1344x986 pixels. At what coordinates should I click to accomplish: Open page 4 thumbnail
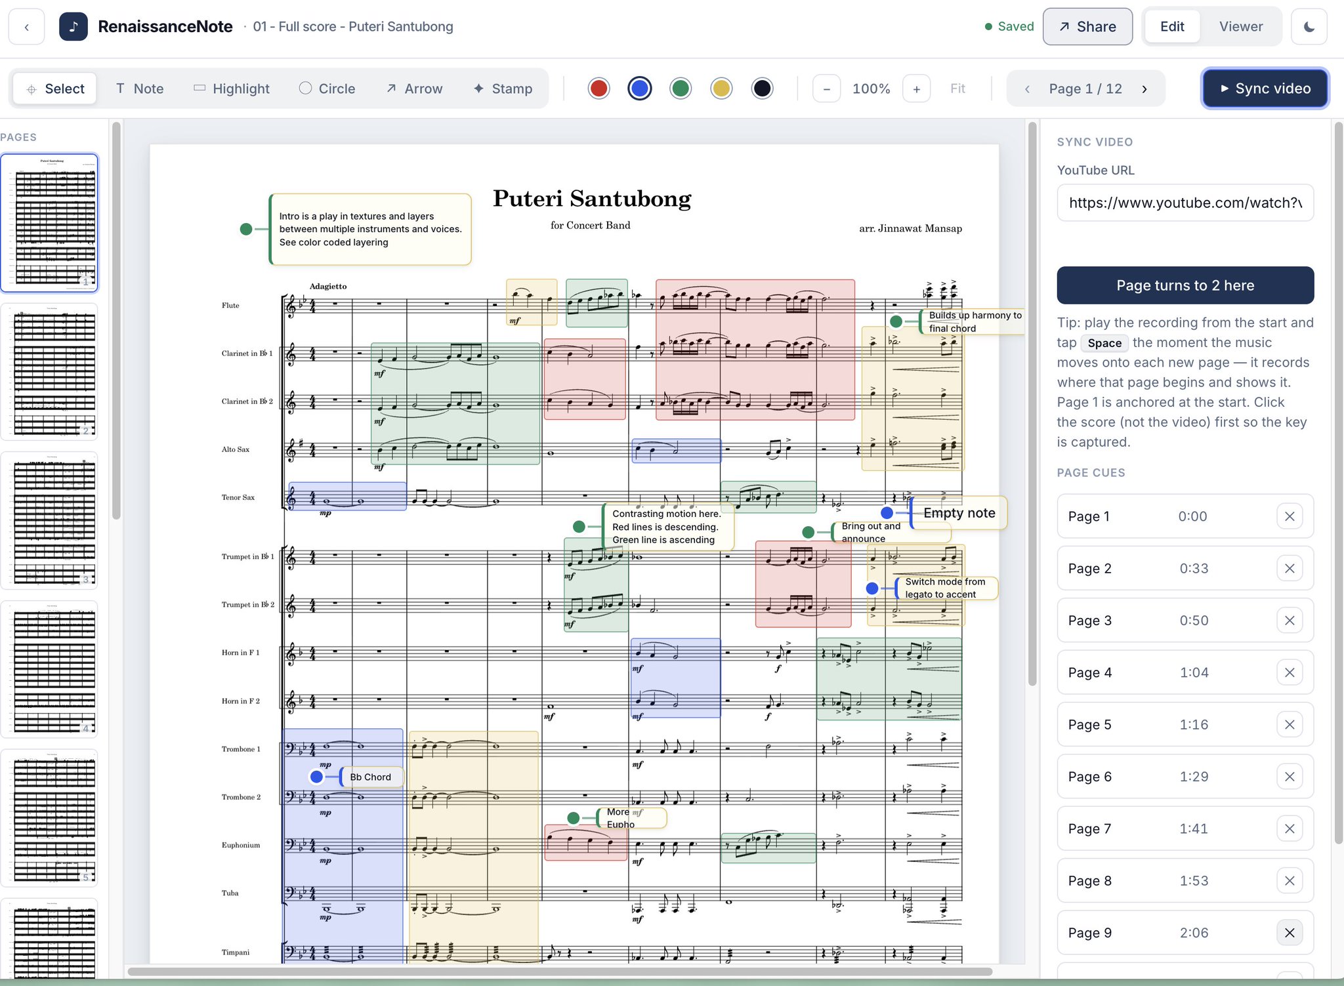(50, 670)
